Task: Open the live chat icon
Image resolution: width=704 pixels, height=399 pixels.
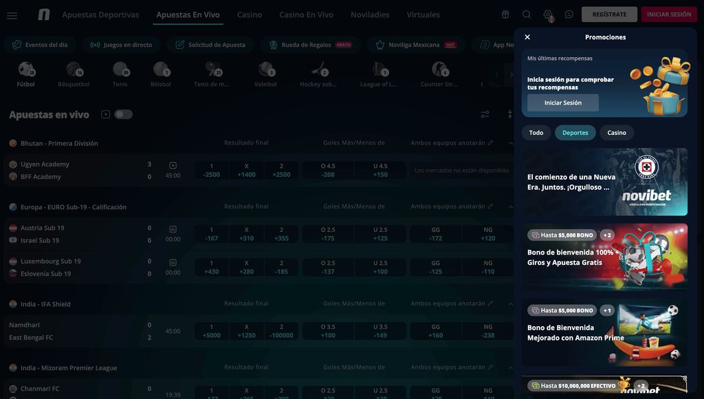Action: coord(569,14)
